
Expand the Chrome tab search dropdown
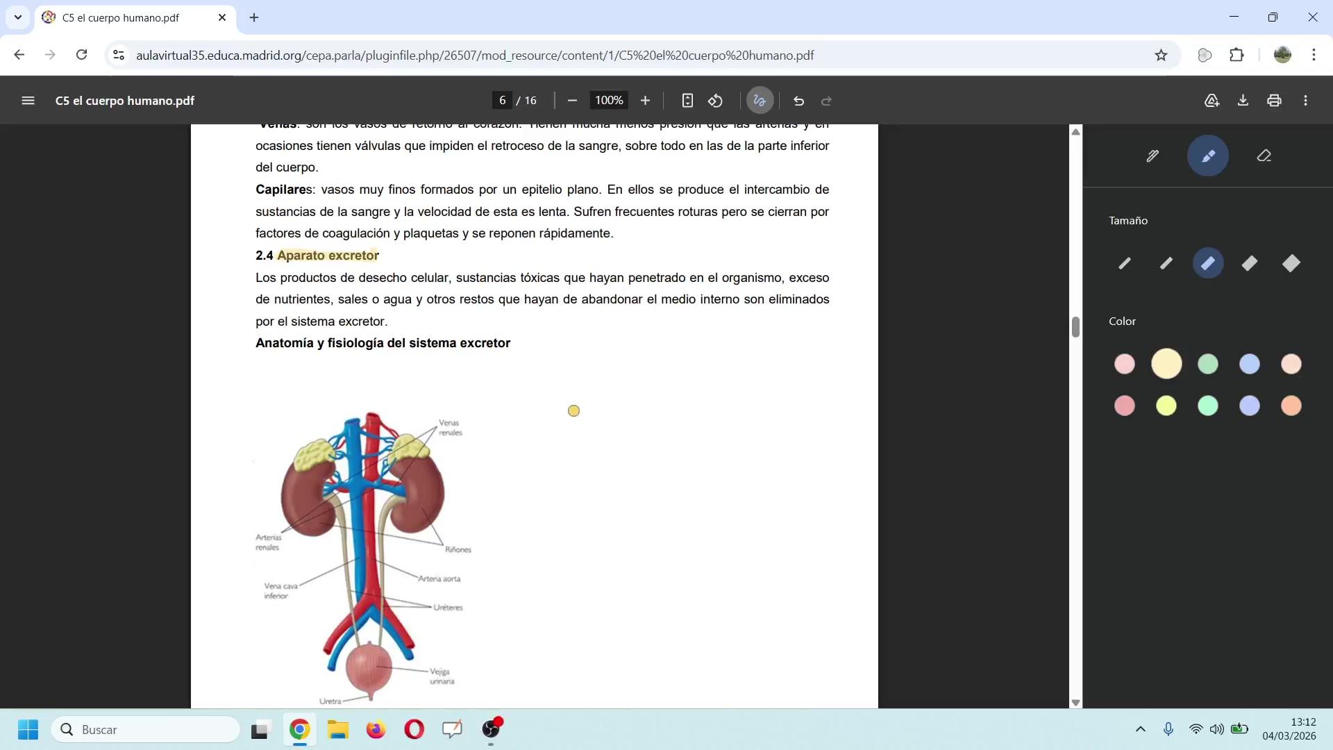click(x=18, y=17)
